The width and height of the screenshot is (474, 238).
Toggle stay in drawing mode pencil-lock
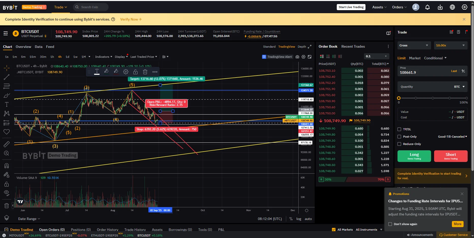pos(7,175)
